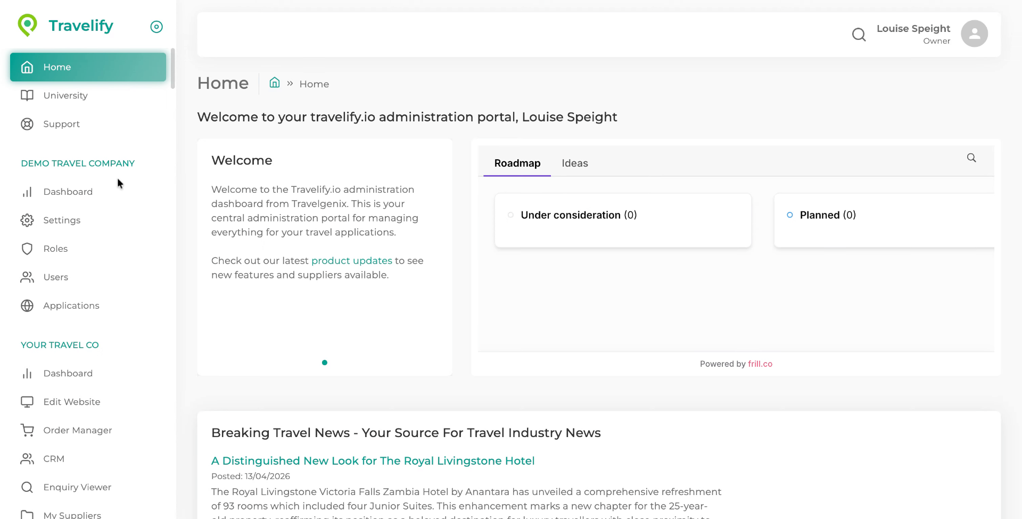Click the breadcrumb home icon
Screen dimensions: 1022x519
click(275, 83)
